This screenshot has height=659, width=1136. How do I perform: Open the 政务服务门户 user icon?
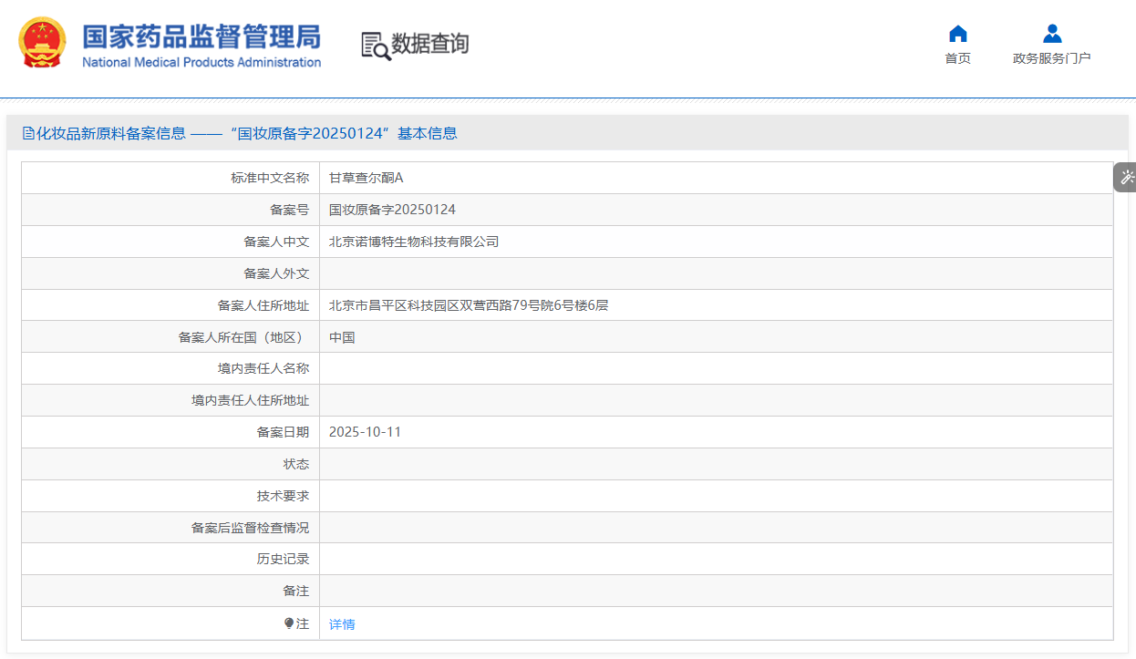point(1052,34)
